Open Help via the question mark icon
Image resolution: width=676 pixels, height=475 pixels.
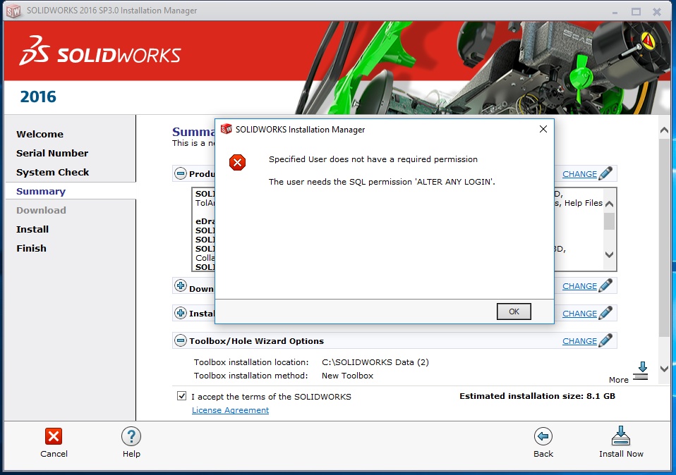coord(131,436)
